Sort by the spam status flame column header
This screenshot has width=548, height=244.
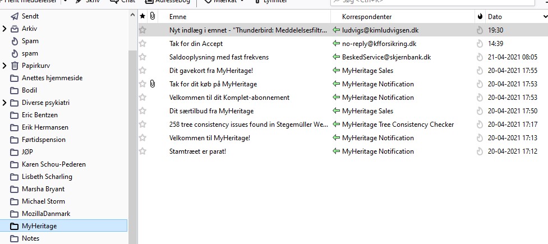(x=480, y=16)
